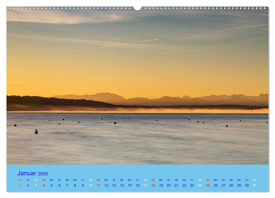This screenshot has height=198, width=275.
Task: Click the Mi header above date 7
Action: point(67,180)
